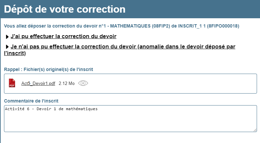Open "J'ai pu effectuer la correction du devoir"
The image size is (260, 143).
64,36
